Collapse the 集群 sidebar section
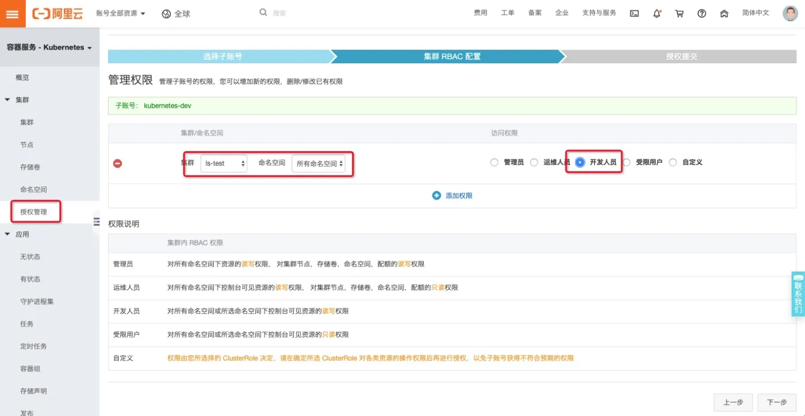Image resolution: width=805 pixels, height=416 pixels. (7, 100)
